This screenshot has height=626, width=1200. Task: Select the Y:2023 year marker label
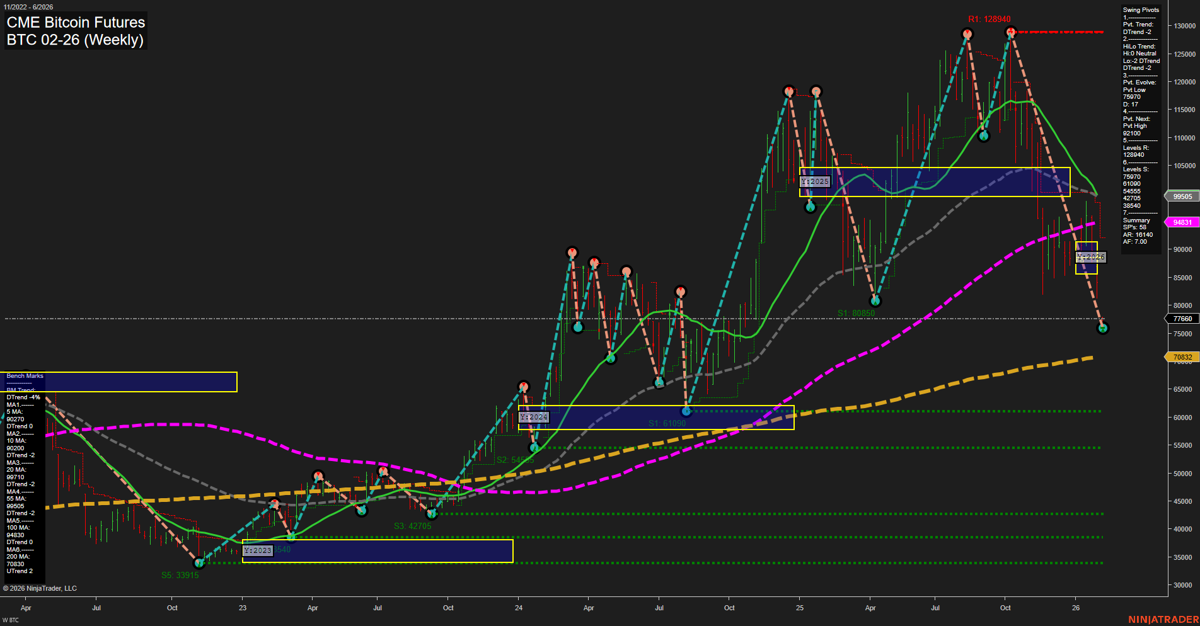pyautogui.click(x=258, y=550)
